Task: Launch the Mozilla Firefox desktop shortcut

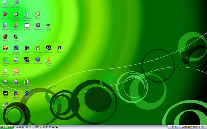Action: [x=5, y=14]
